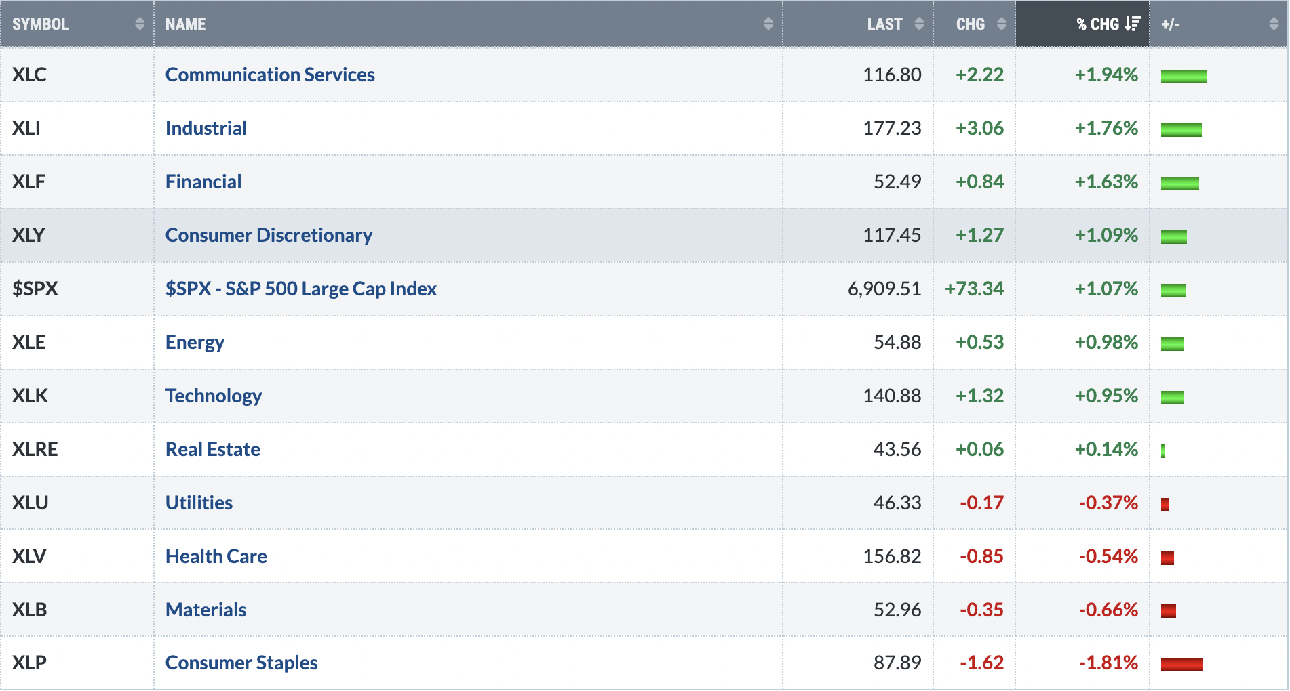
Task: Click the % CHG column header
Action: (x=1082, y=24)
